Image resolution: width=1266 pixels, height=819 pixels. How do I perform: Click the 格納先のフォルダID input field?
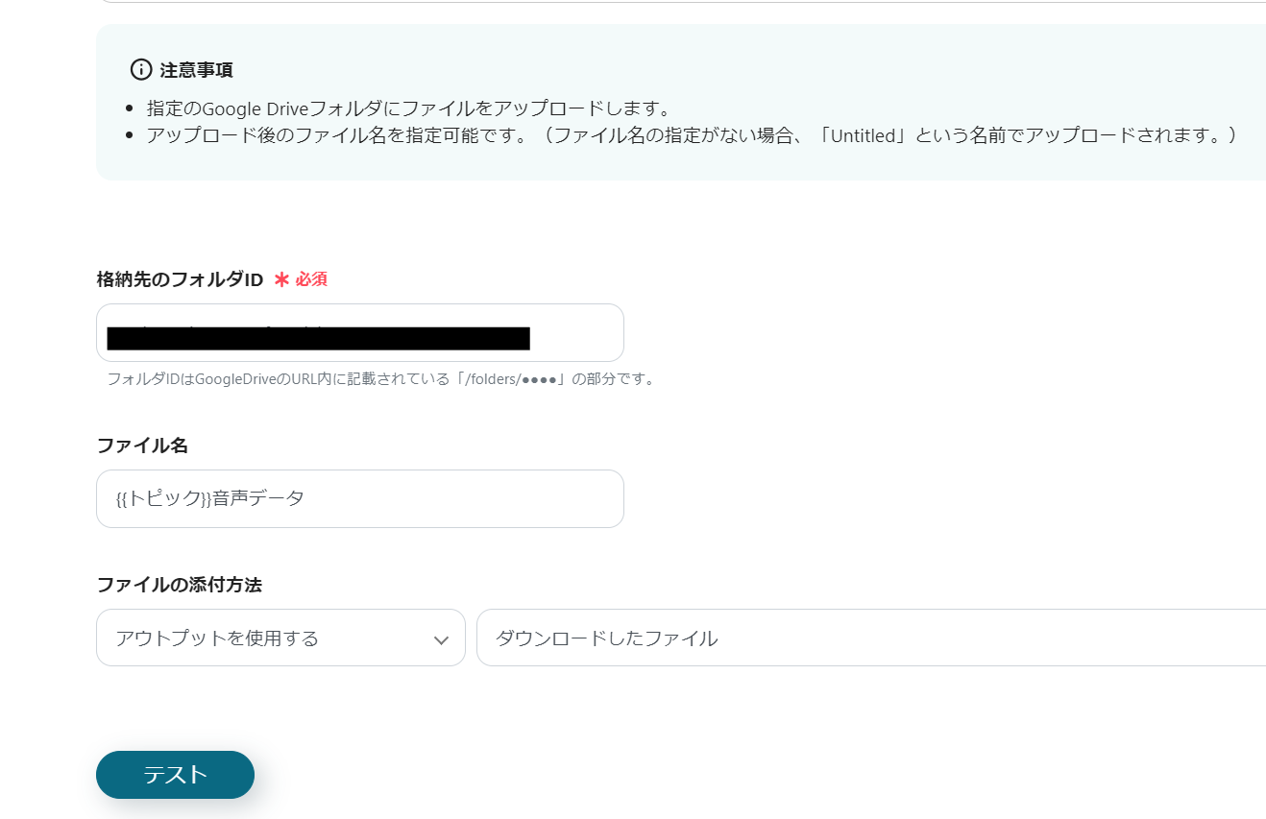click(360, 333)
